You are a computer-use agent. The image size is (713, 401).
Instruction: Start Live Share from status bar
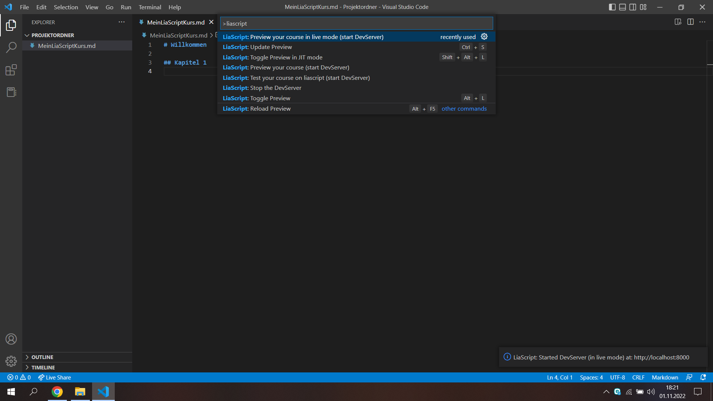[x=55, y=377]
